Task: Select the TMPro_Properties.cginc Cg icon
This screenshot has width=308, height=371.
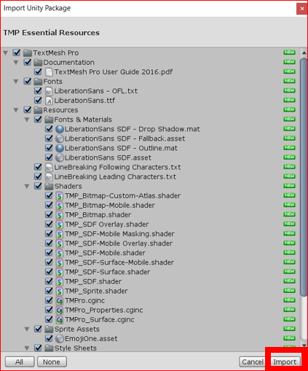Action: [60, 310]
